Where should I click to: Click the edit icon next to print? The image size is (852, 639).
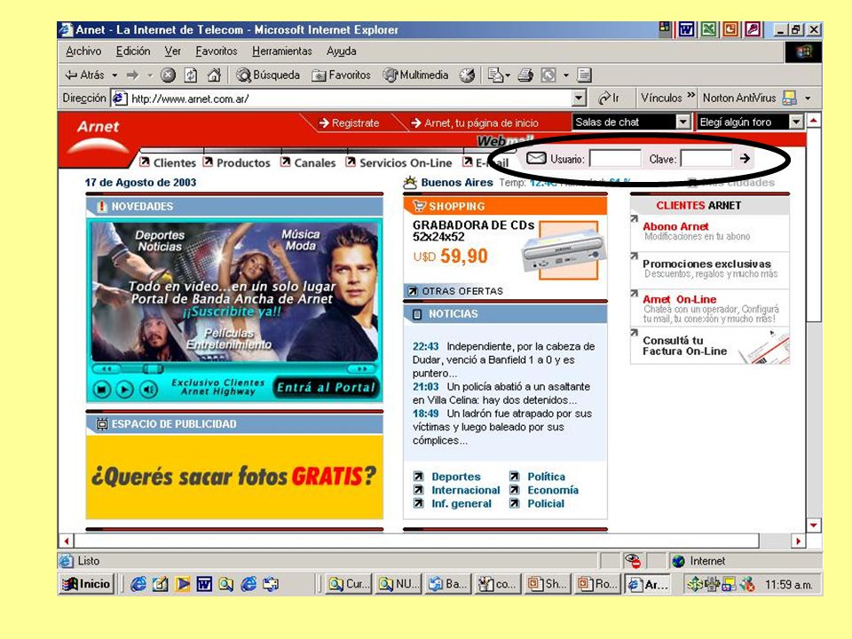point(548,75)
